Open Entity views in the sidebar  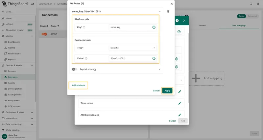click(x=18, y=100)
